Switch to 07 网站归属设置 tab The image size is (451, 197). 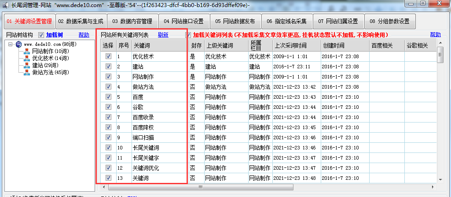[x=338, y=21]
